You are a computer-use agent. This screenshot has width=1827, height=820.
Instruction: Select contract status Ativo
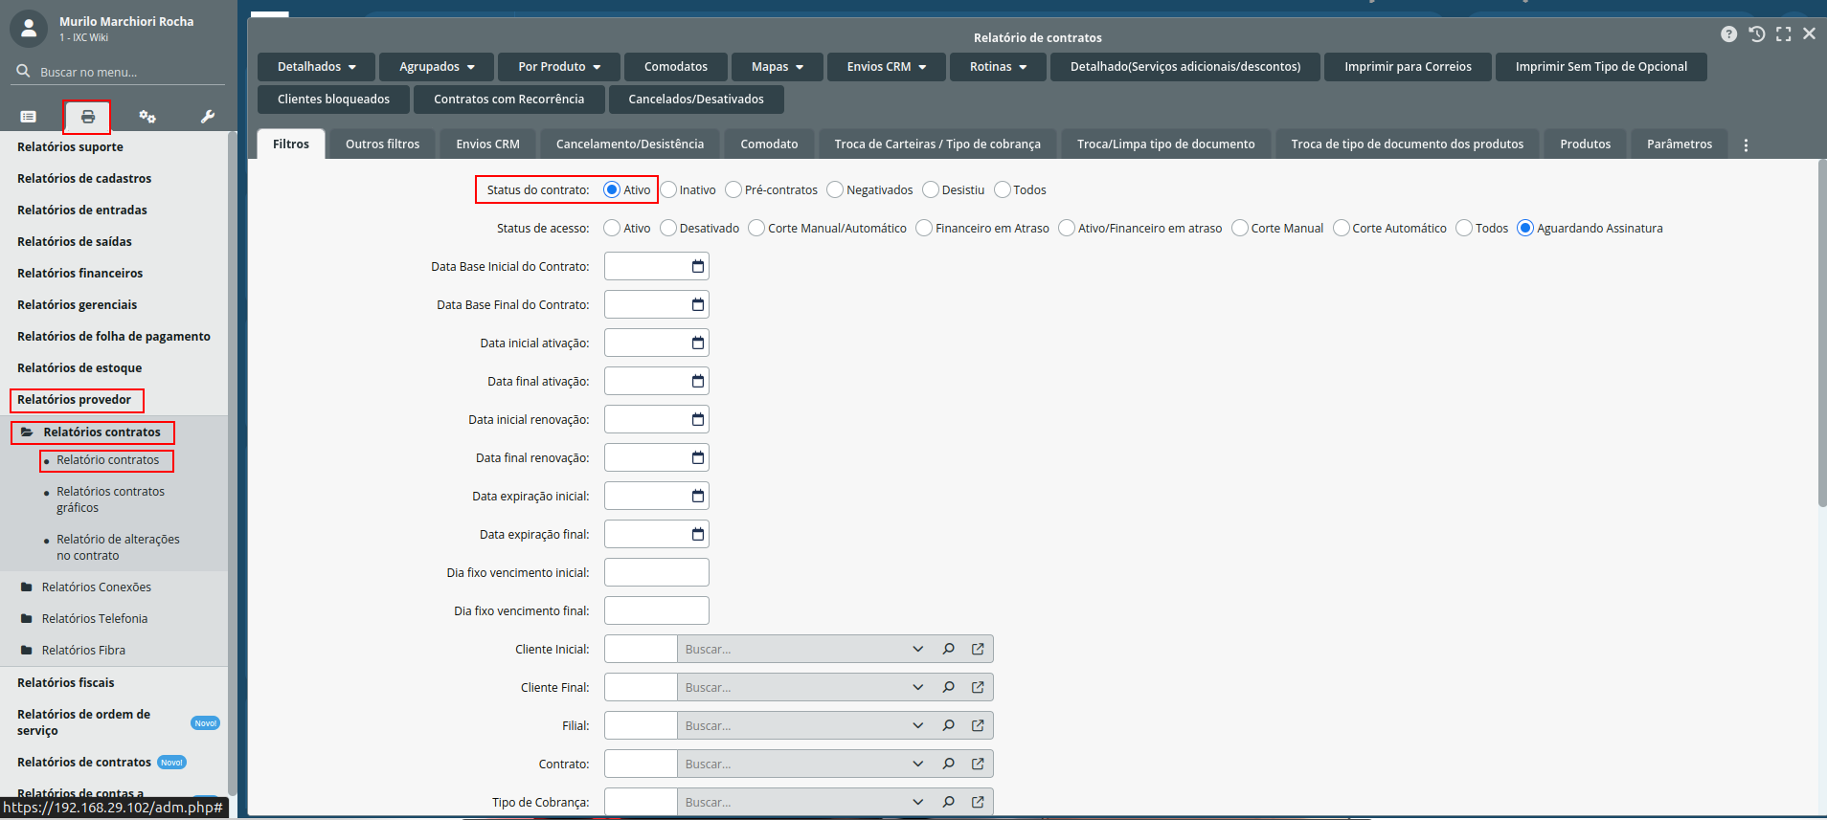coord(612,189)
